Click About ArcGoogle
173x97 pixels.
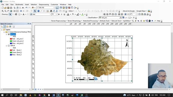[129, 11]
